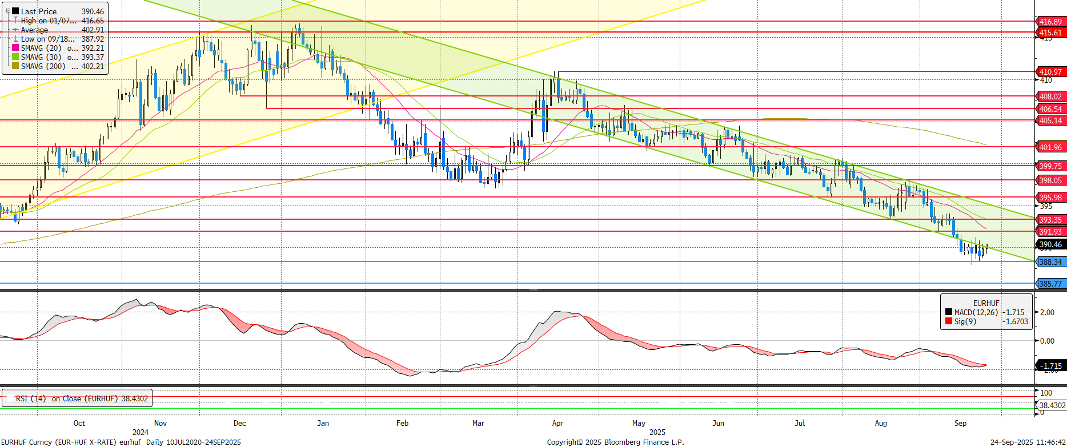Image resolution: width=1067 pixels, height=447 pixels.
Task: Click the Last Price value 390.46 in legend
Action: (x=93, y=11)
